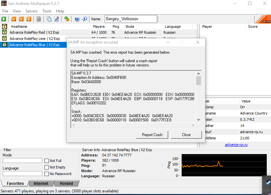This screenshot has width=271, height=195.
Task: Click the server address 54.37.142.74:7777
Action: tap(117, 155)
